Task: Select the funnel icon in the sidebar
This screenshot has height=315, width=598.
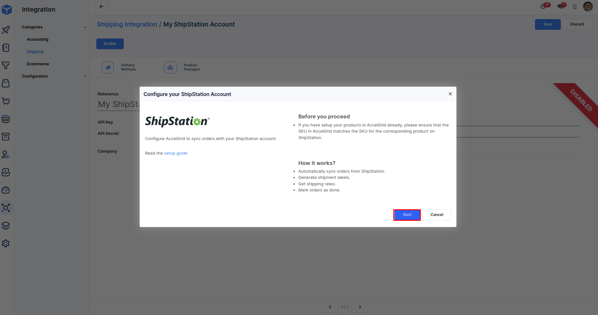Action: pyautogui.click(x=6, y=66)
